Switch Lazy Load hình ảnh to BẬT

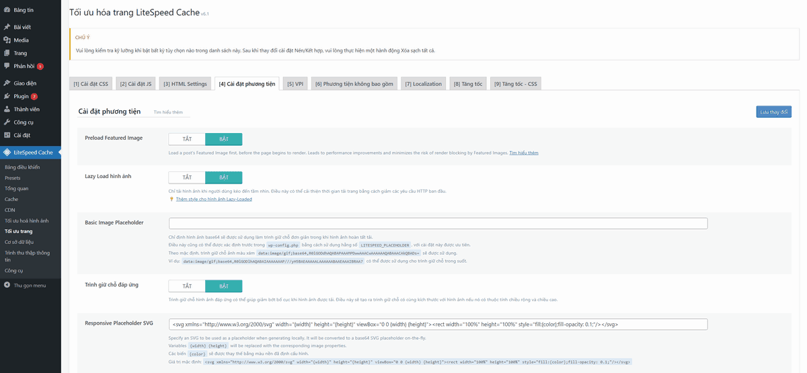[223, 177]
